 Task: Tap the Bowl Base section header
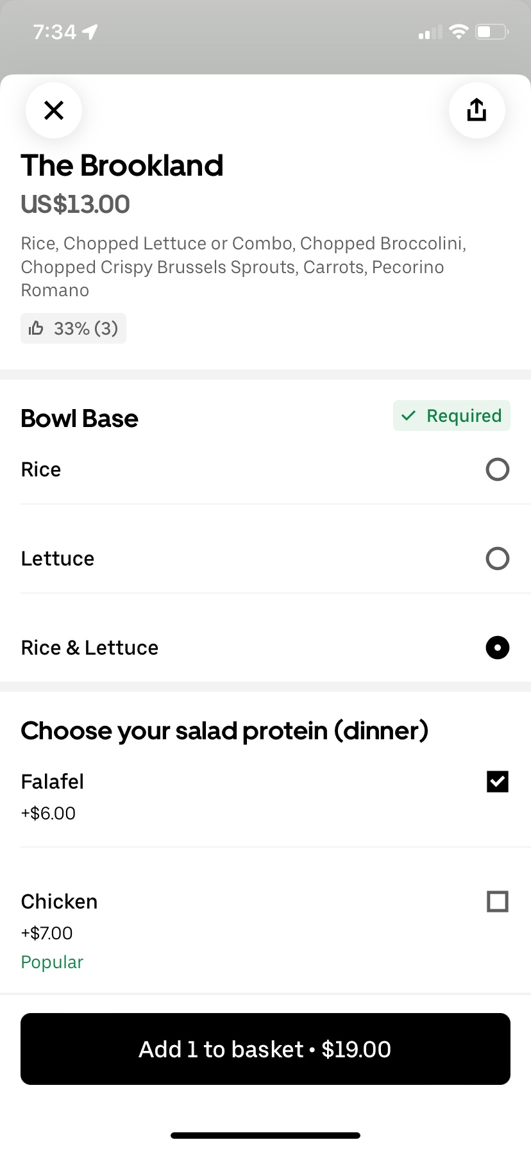tap(80, 418)
